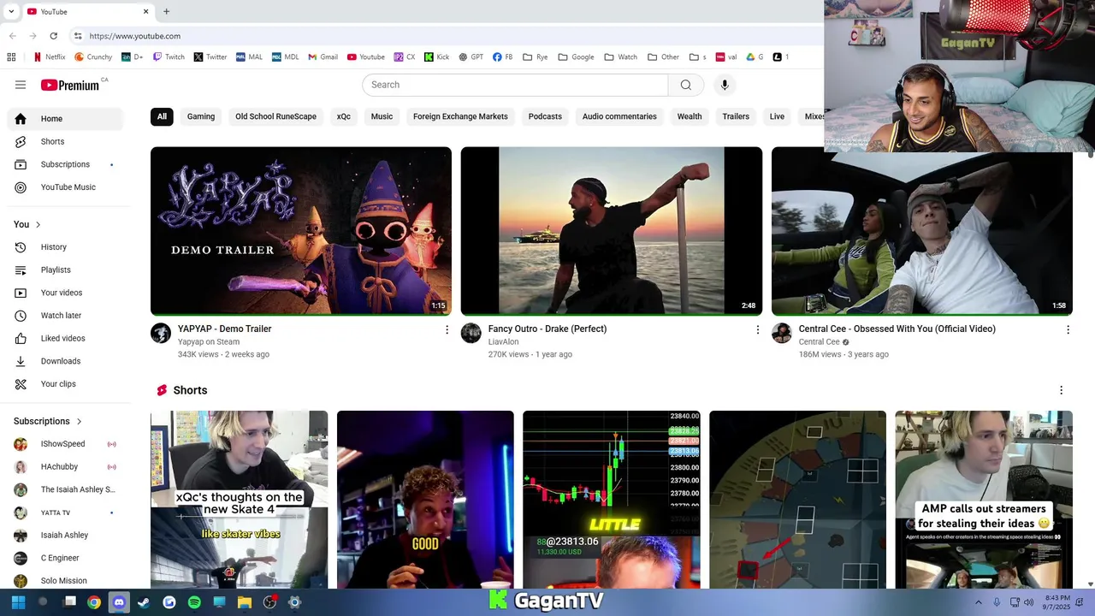Open LiavAlon channel name link
Image resolution: width=1095 pixels, height=616 pixels.
click(503, 341)
